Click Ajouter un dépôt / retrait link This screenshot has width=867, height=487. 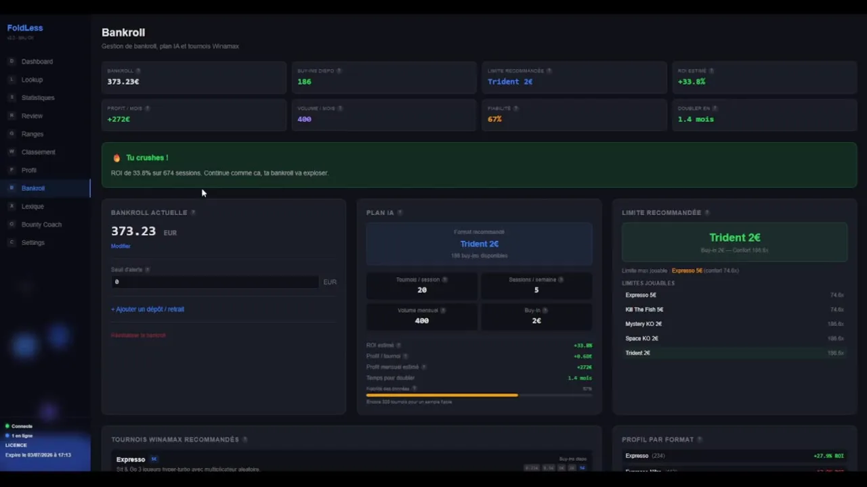(x=148, y=309)
